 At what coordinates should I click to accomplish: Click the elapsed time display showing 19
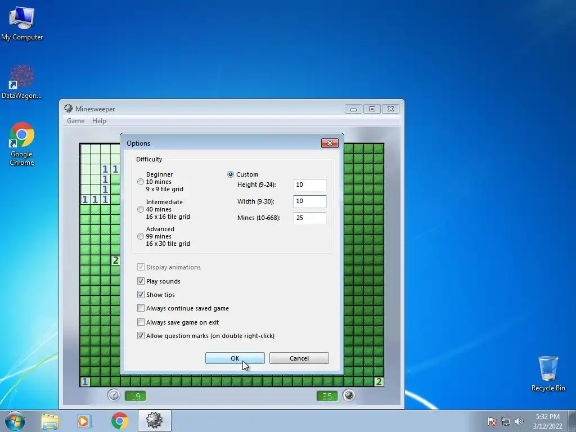click(136, 396)
